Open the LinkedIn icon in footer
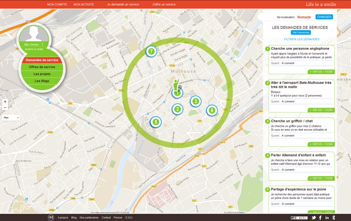351x221 pixels. click(x=327, y=217)
